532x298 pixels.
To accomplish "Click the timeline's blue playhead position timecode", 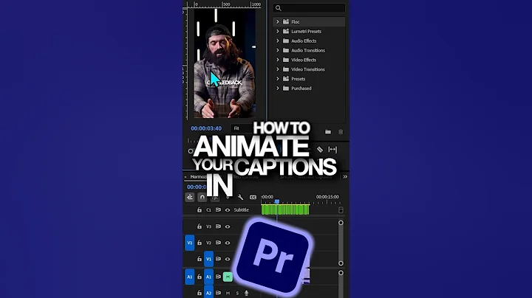I will (x=197, y=187).
